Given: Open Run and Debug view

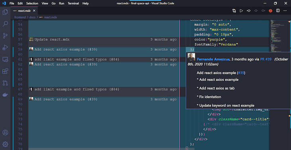Looking at the screenshot, I should (5, 48).
